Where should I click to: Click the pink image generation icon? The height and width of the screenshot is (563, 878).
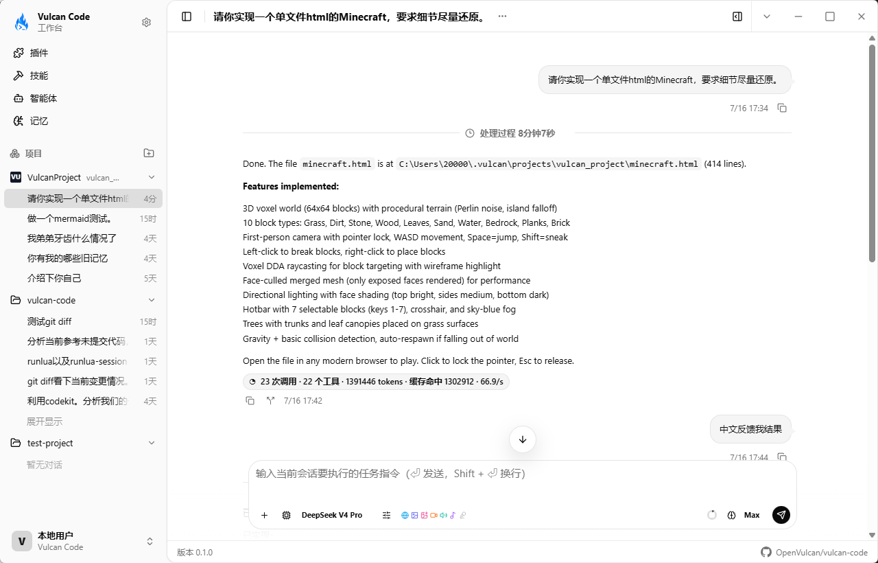pyautogui.click(x=425, y=516)
